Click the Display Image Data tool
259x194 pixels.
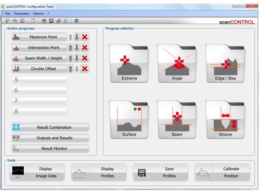coord(37,172)
